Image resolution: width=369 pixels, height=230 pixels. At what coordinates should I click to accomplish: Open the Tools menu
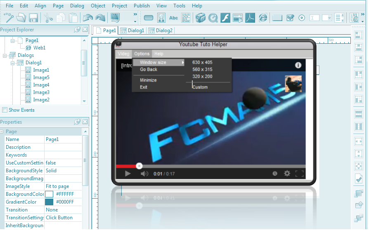point(179,6)
